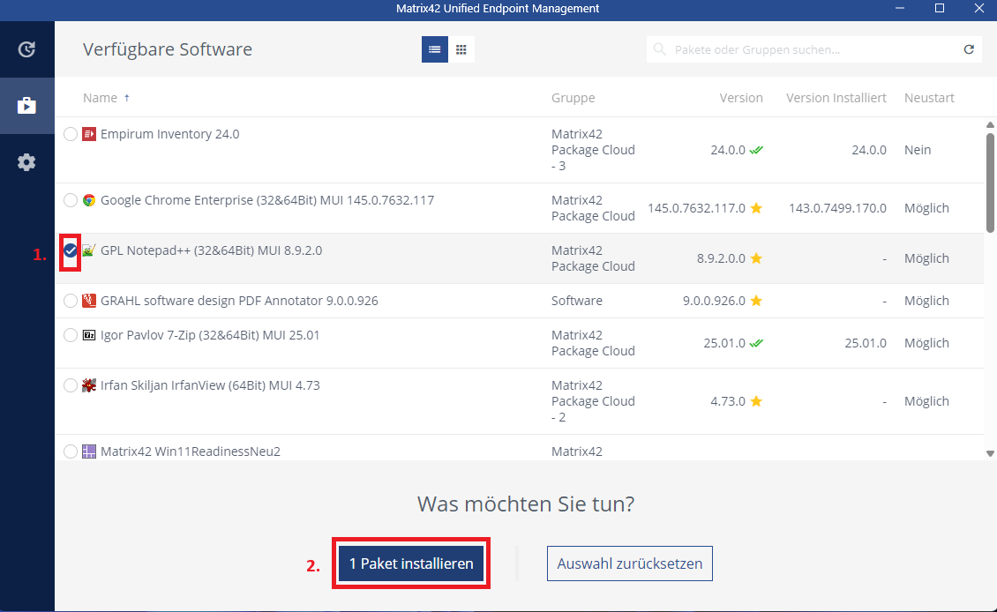Open the software packages sidebar icon
This screenshot has height=612, width=997.
coord(26,106)
